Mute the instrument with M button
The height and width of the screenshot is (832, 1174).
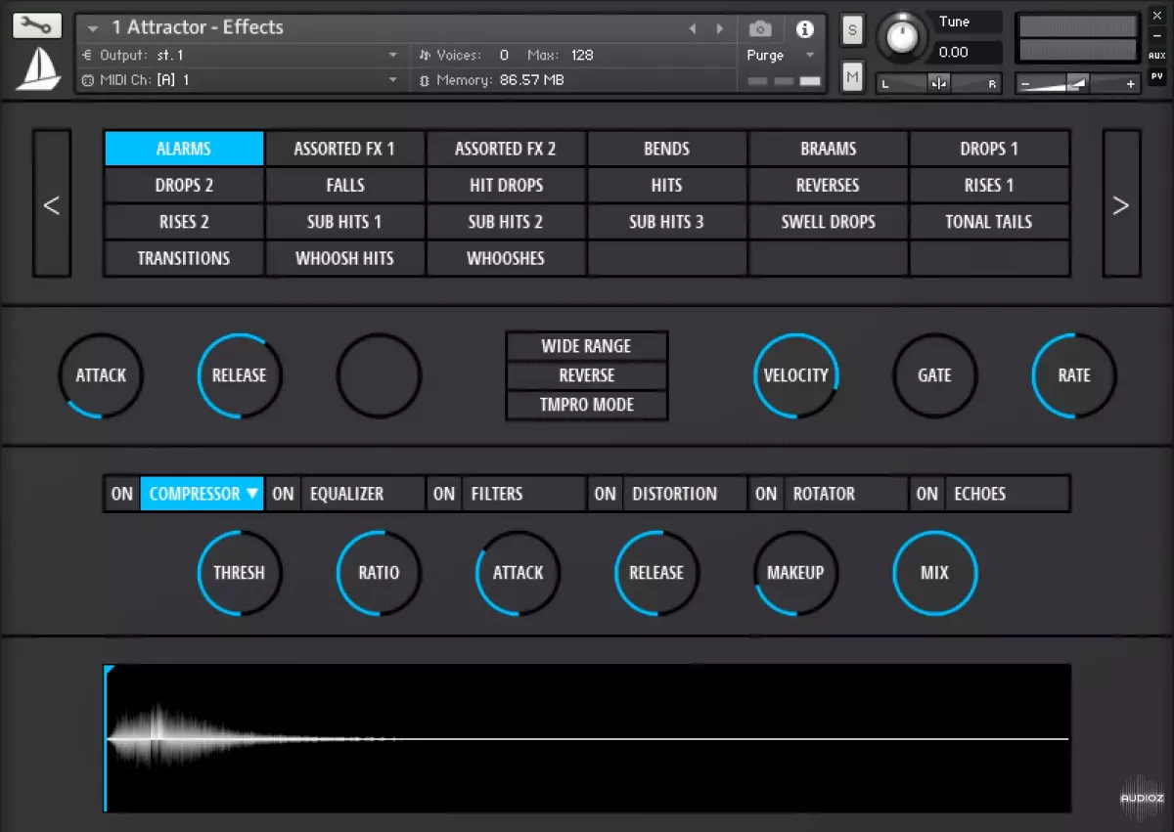[852, 75]
